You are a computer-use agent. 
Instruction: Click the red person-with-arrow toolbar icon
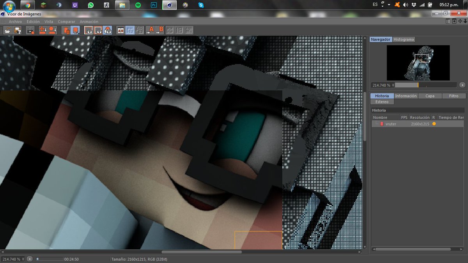pos(53,30)
